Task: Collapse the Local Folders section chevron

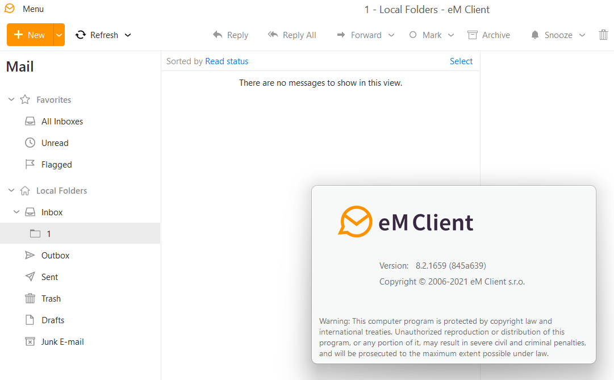Action: [11, 190]
